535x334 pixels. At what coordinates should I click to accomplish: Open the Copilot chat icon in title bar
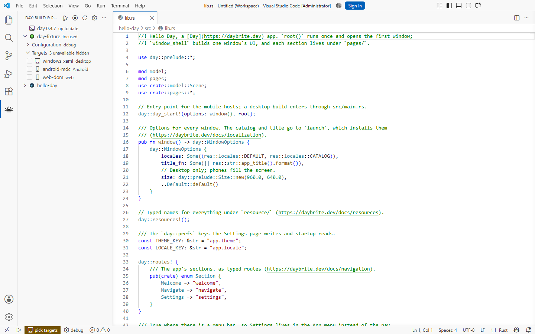click(x=478, y=6)
